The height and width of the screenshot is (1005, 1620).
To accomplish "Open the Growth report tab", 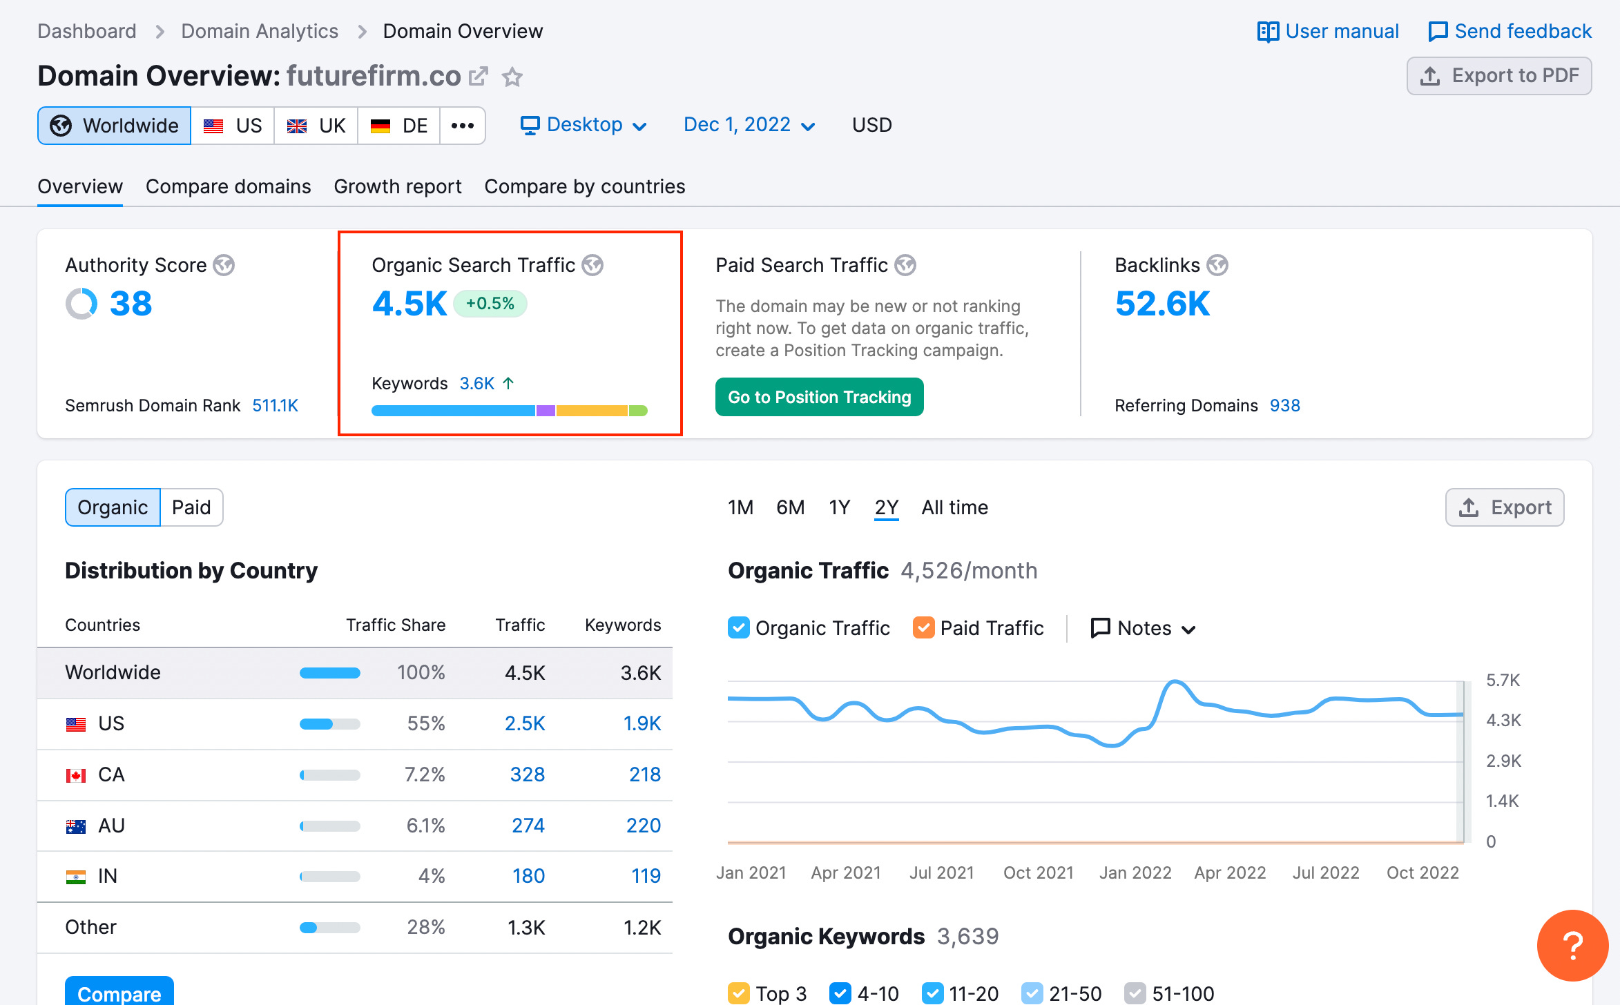I will point(398,186).
